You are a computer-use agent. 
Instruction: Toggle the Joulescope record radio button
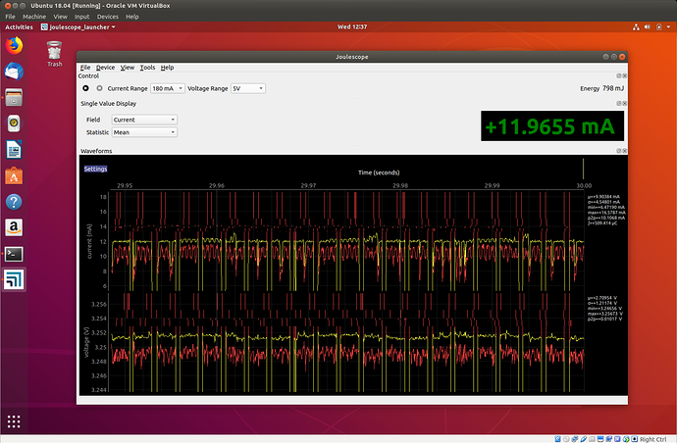tap(99, 88)
